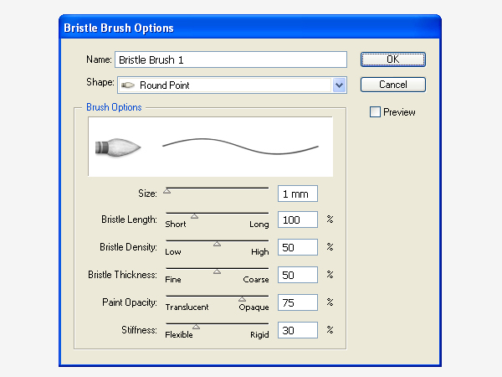Click the brush tip preview image
Screen dimensions: 502x377
pyautogui.click(x=118, y=147)
